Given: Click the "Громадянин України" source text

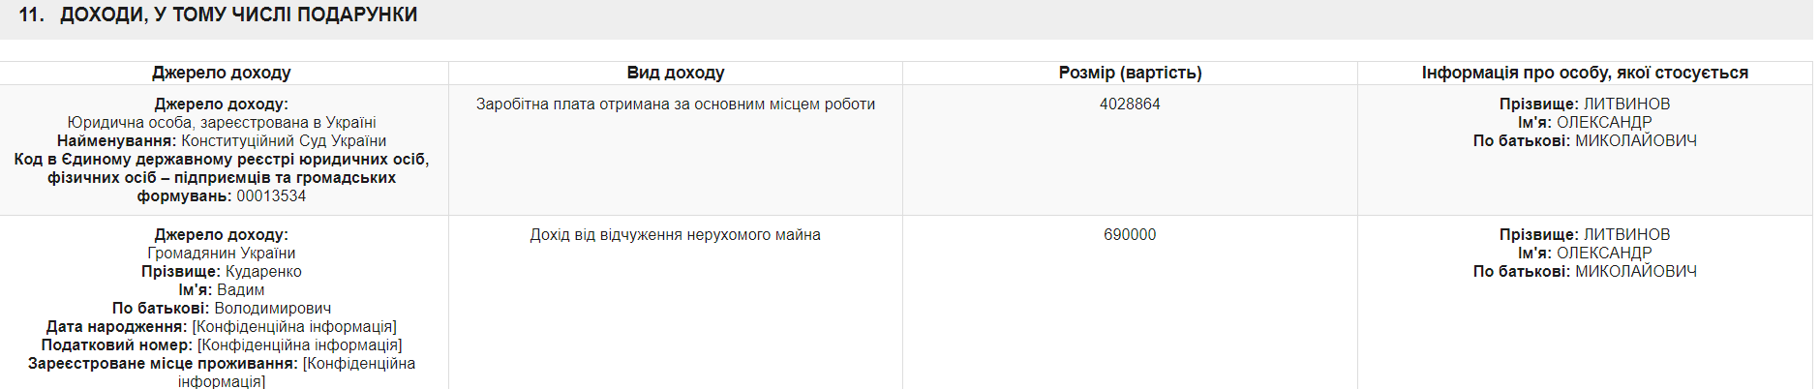Looking at the screenshot, I should [x=222, y=254].
